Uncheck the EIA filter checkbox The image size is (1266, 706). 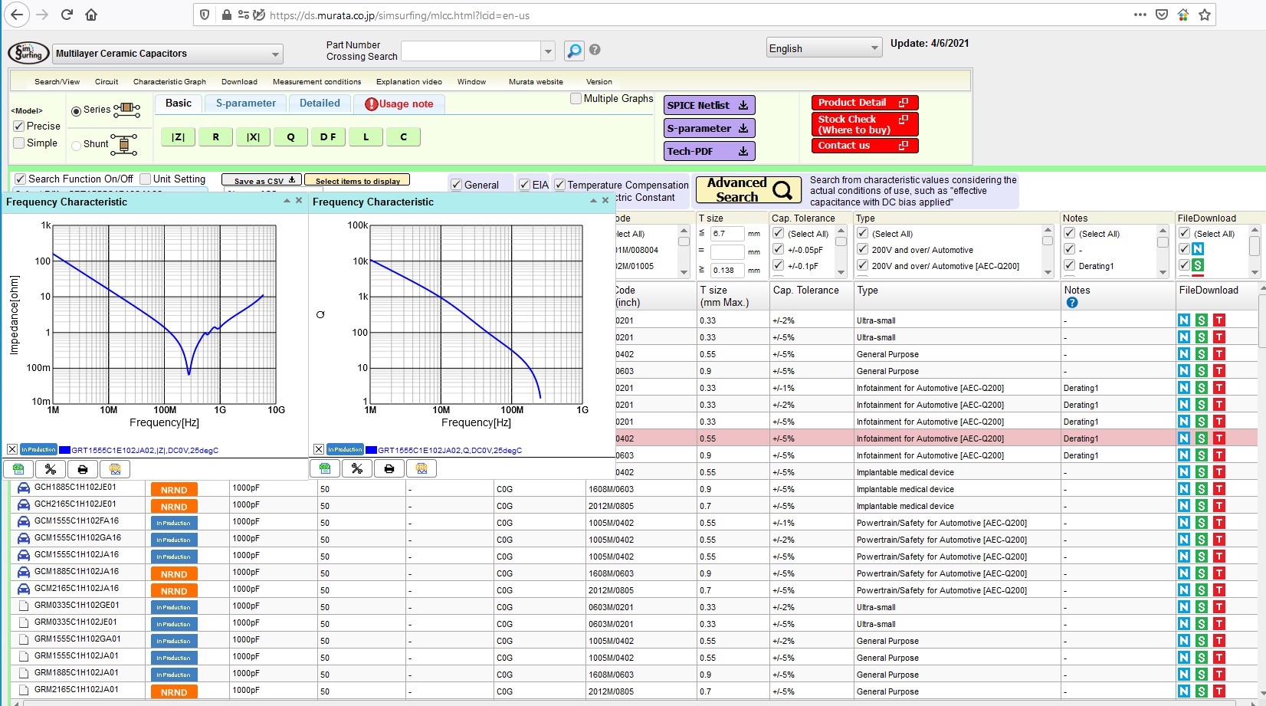[x=524, y=185]
